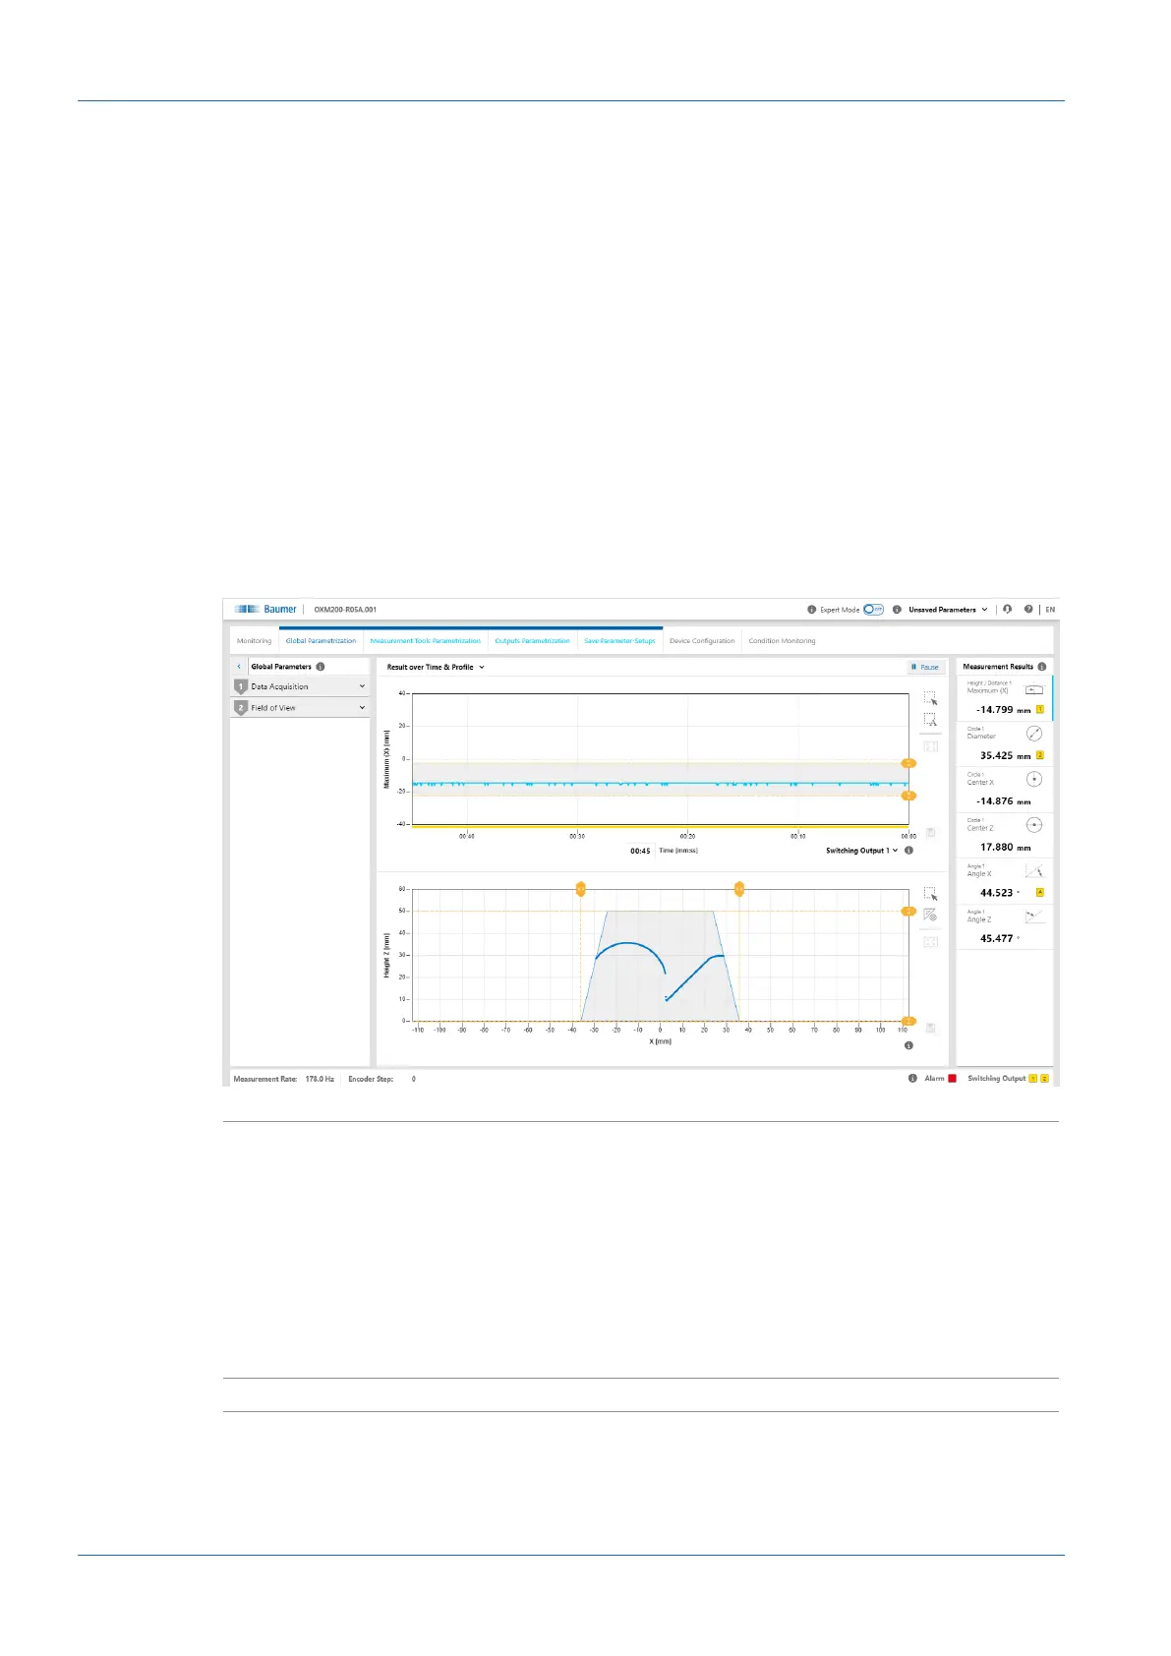Screen dimensions: 1171x1656
Task: Select pointer selection tool in time chart
Action: pos(930,698)
